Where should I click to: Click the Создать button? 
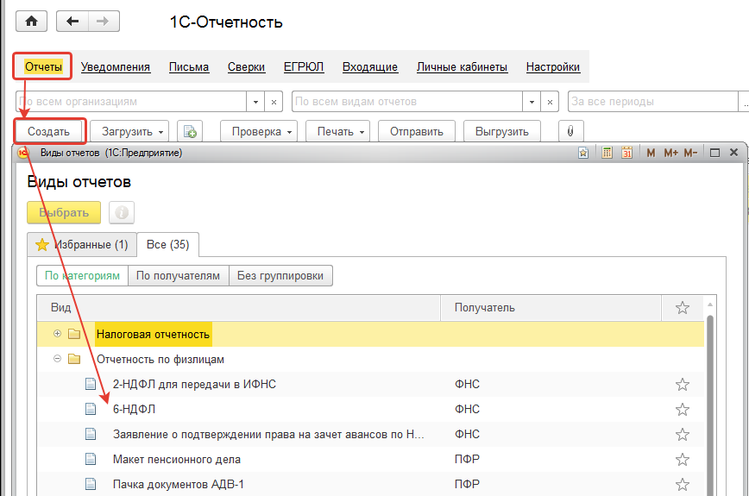tap(48, 131)
